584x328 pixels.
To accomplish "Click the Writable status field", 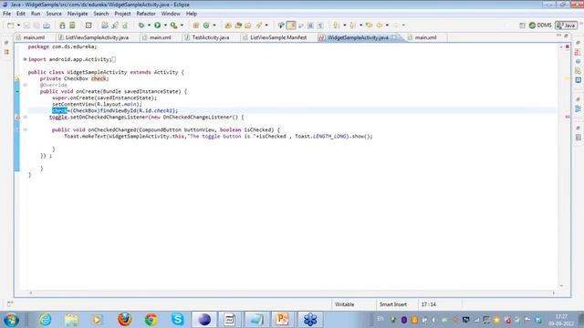I will 345,304.
